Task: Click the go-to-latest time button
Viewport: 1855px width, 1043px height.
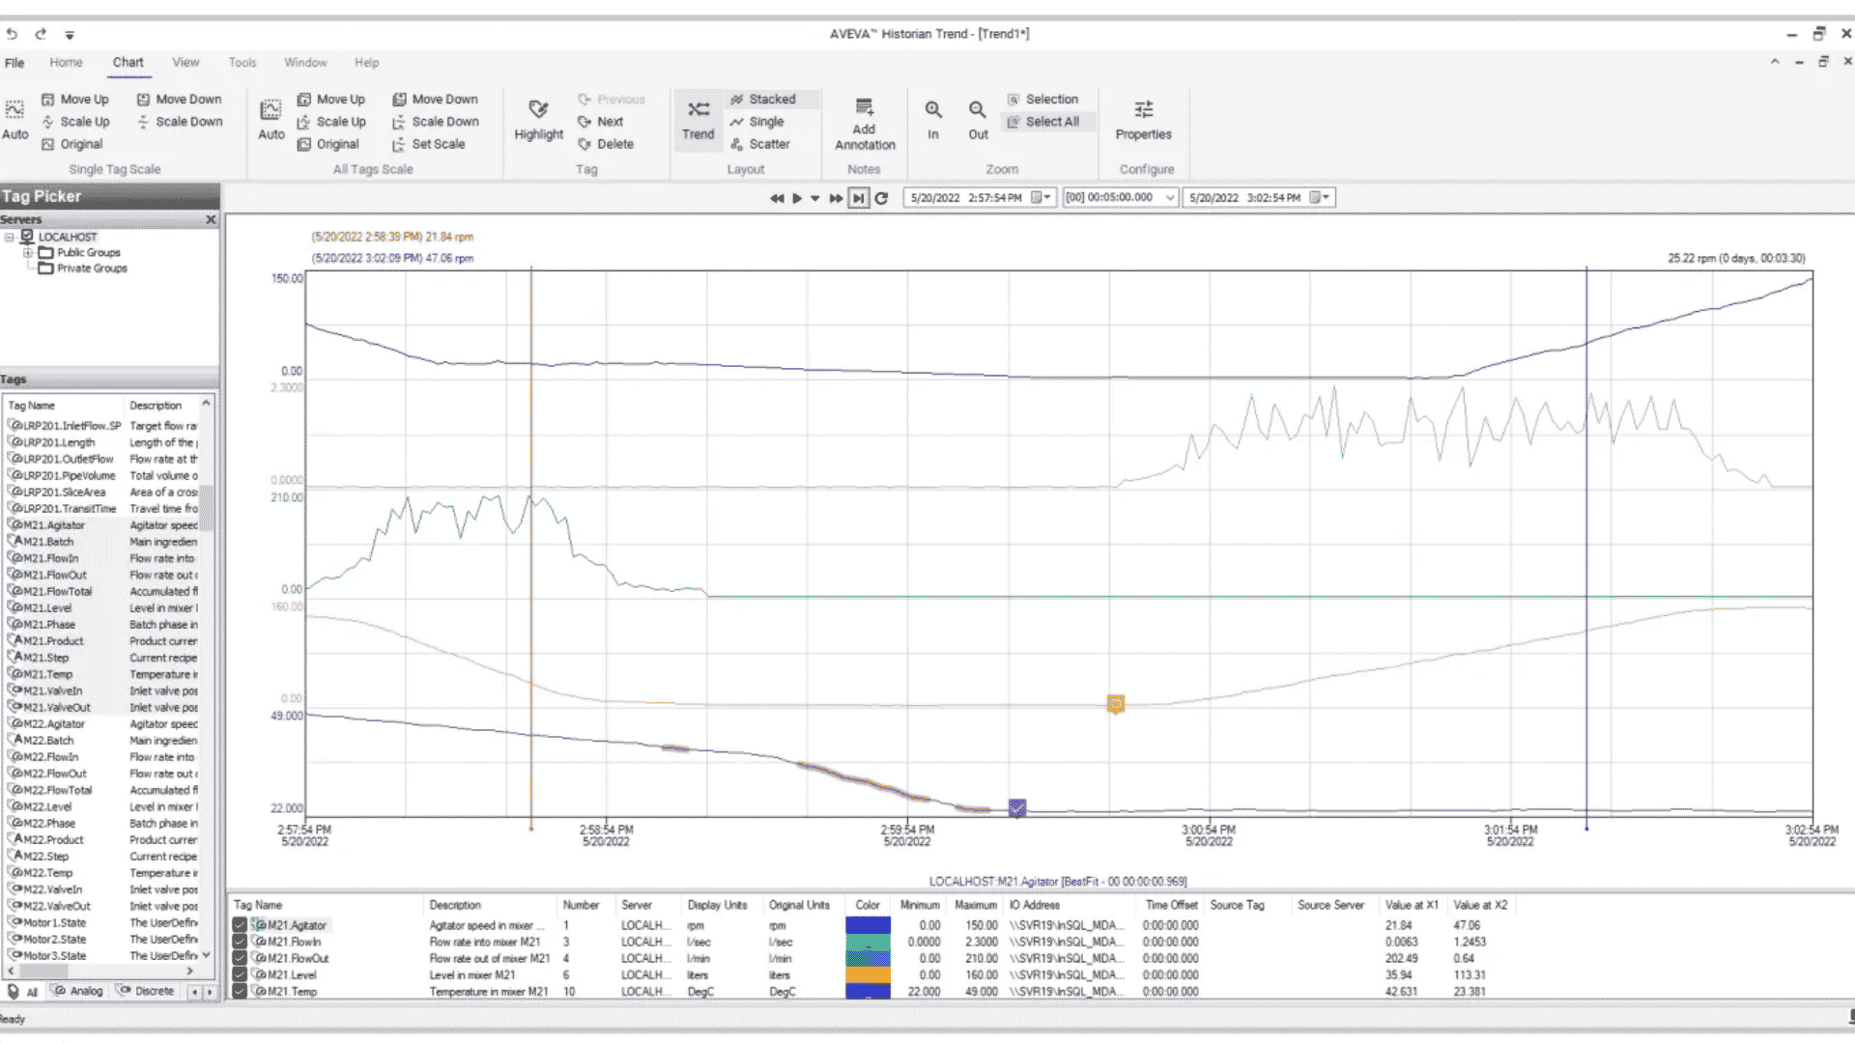Action: click(858, 198)
